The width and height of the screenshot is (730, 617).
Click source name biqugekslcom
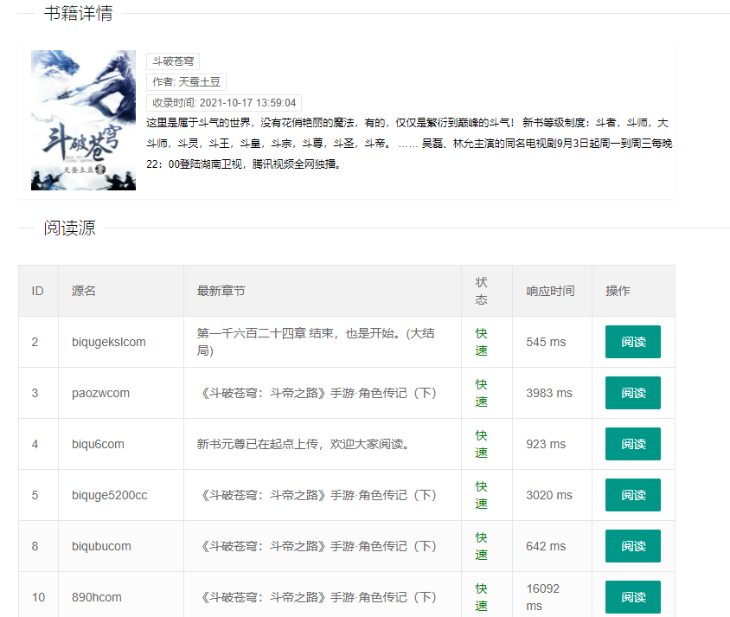[109, 342]
